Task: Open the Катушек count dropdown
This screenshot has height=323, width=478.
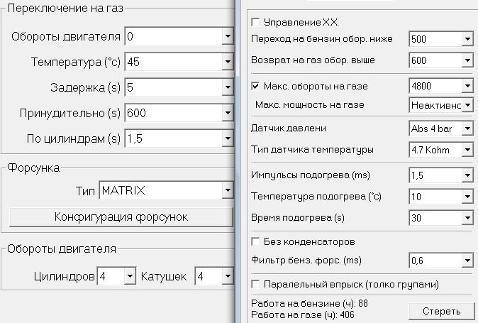Action: pyautogui.click(x=227, y=276)
